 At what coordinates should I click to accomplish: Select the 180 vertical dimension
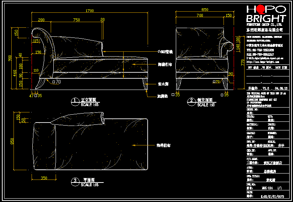21,66
